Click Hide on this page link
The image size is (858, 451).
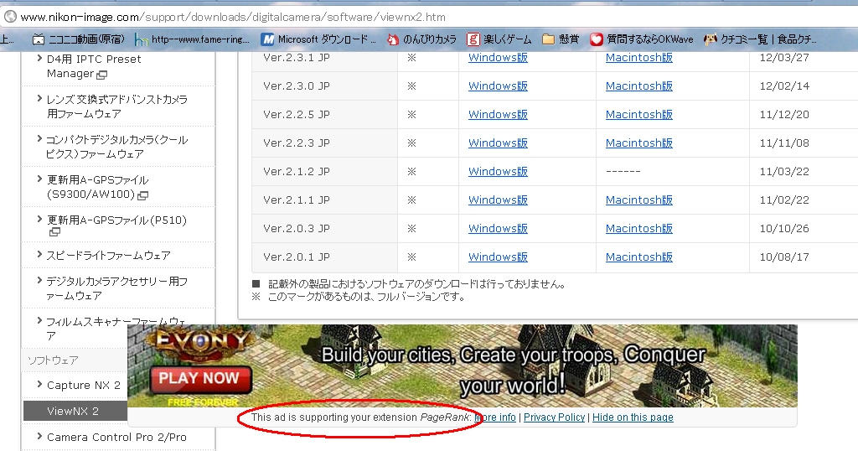tap(633, 417)
